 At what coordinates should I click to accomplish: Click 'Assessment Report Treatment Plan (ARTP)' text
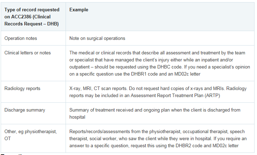(175, 96)
